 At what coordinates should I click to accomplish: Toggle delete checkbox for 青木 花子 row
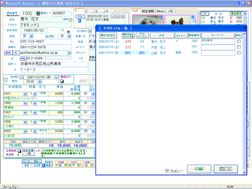(239, 41)
